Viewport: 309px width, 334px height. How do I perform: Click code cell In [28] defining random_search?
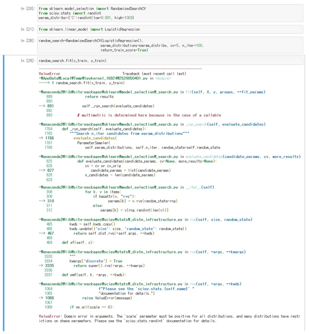click(170, 45)
